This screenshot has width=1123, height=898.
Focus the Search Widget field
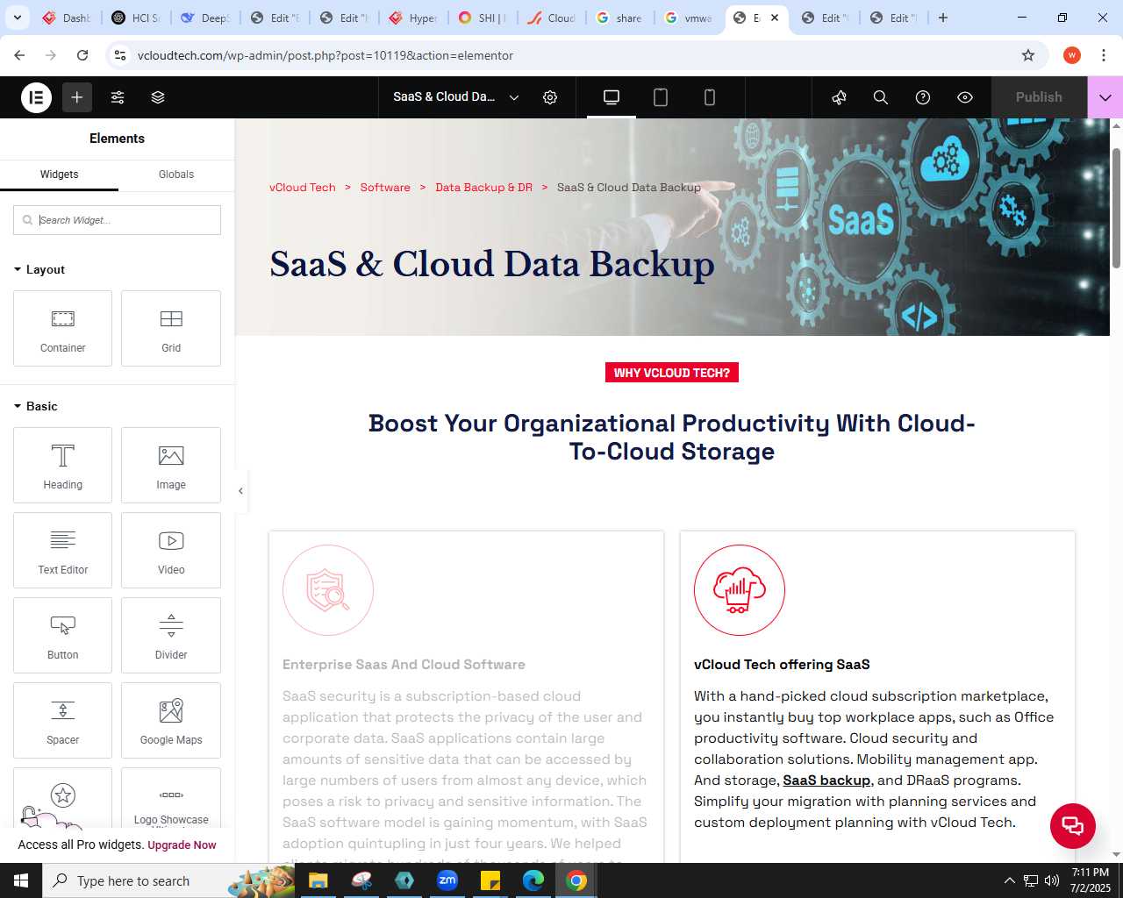(117, 220)
